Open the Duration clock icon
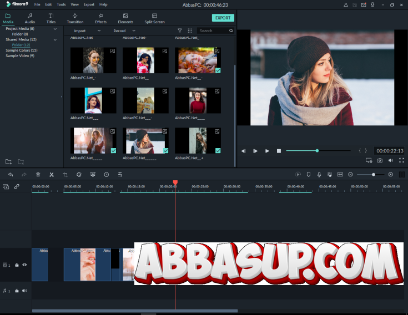Viewport: 408px width, 315px height. (107, 174)
